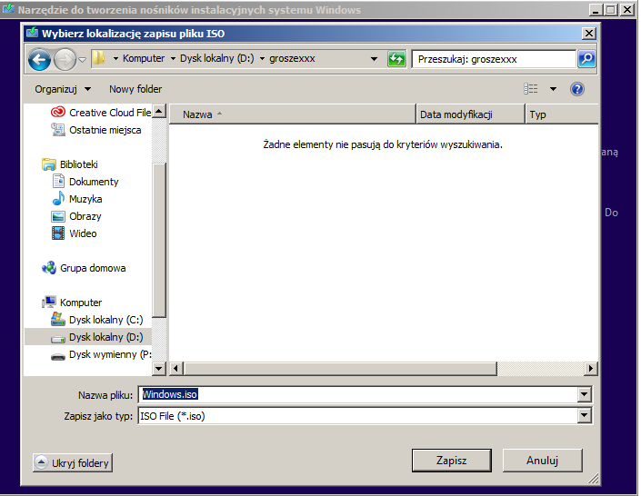Open address bar previous locations dropdown

(374, 59)
